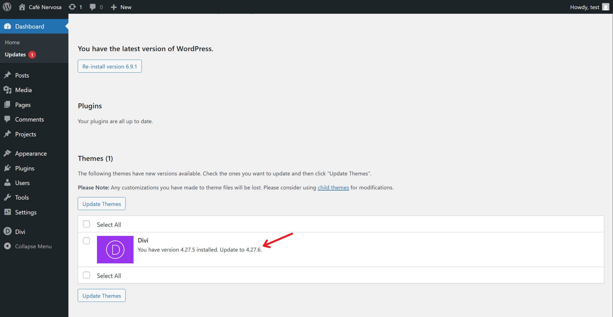This screenshot has height=317, width=613.
Task: Check the top Select All checkbox
Action: (86, 224)
